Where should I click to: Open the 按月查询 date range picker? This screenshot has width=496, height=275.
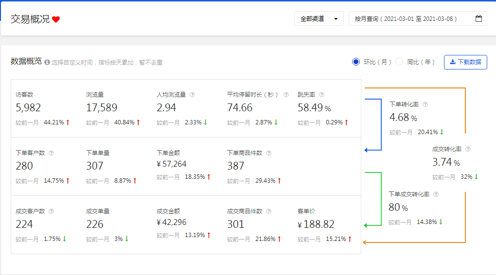pyautogui.click(x=418, y=18)
